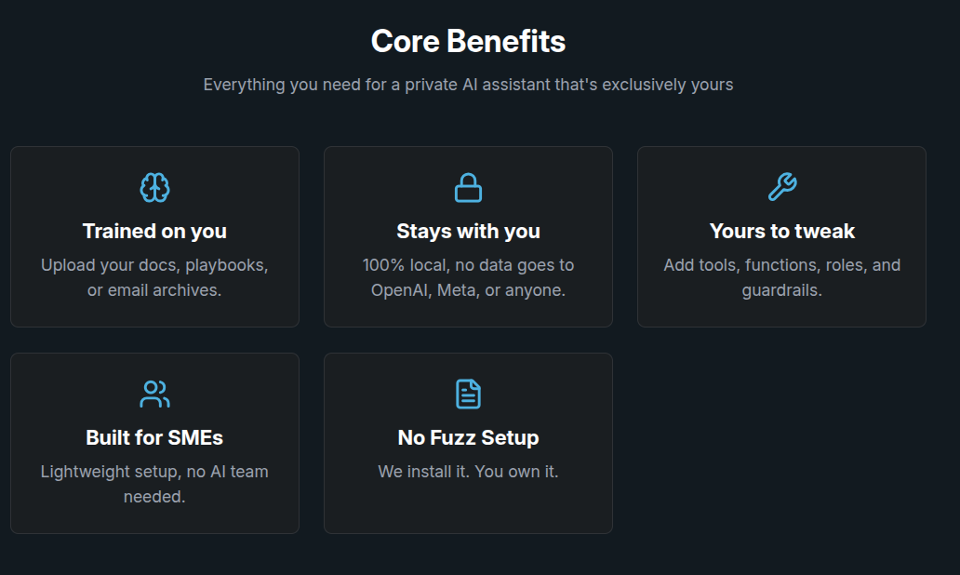
Task: Click the document icon above No Fuzz Setup
Action: coord(468,394)
